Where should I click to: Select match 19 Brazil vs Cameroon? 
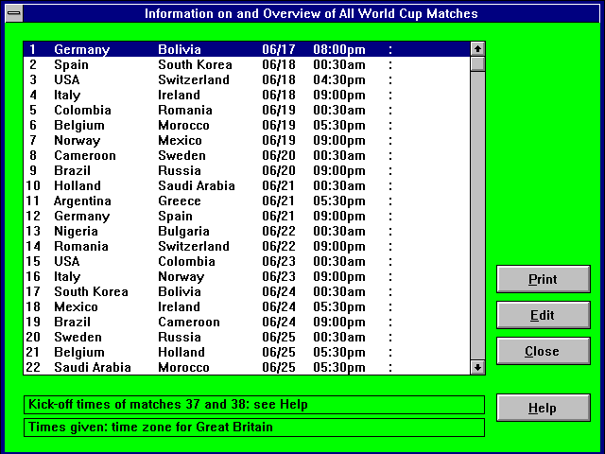pyautogui.click(x=247, y=322)
